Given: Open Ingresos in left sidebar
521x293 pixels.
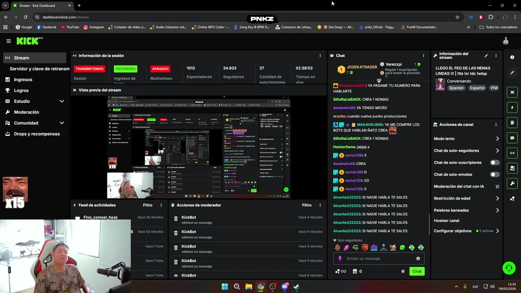Looking at the screenshot, I should point(35,80).
